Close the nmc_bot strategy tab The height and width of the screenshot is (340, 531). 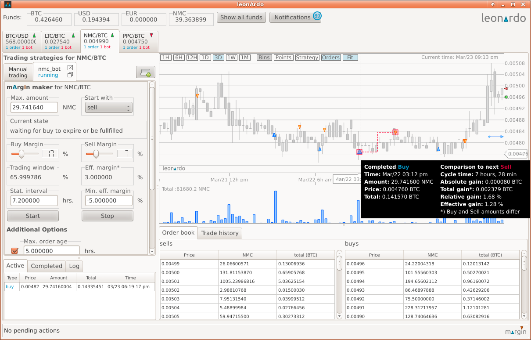pos(70,68)
